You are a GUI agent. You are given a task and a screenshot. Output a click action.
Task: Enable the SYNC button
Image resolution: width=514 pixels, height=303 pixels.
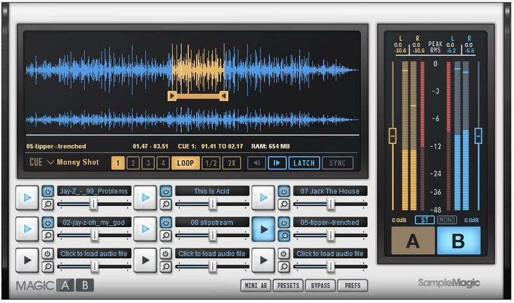click(337, 163)
